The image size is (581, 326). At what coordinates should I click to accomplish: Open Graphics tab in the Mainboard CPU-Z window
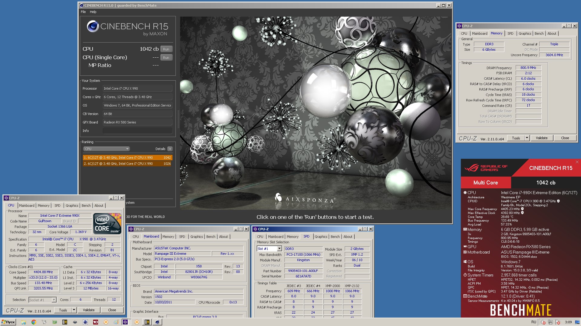pyautogui.click(x=196, y=237)
